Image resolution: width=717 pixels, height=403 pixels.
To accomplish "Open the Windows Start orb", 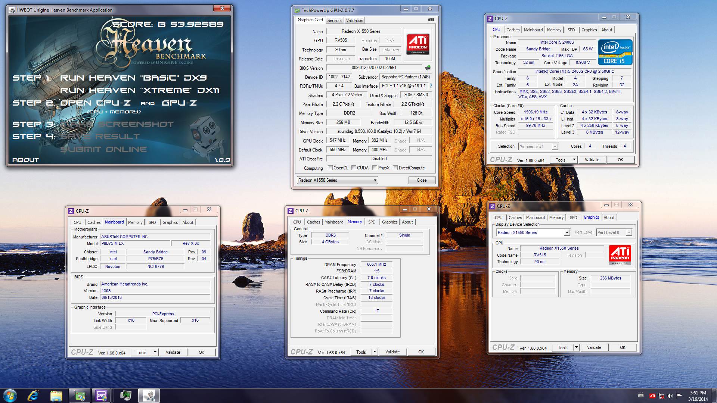I will [x=10, y=396].
